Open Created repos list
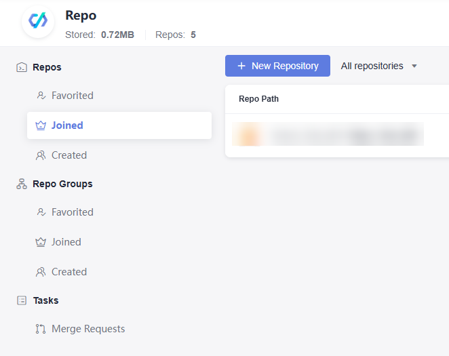 [x=69, y=155]
